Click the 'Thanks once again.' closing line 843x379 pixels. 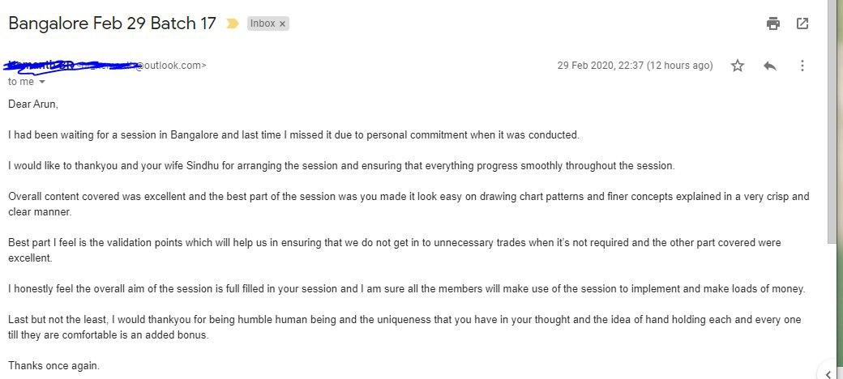(x=53, y=366)
